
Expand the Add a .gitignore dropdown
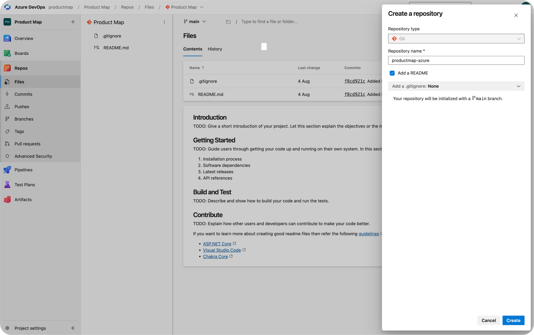[x=456, y=86]
